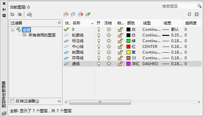The height and width of the screenshot is (117, 204).
Task: Click the 所有使用的图层 filter icon
Action: [24, 35]
